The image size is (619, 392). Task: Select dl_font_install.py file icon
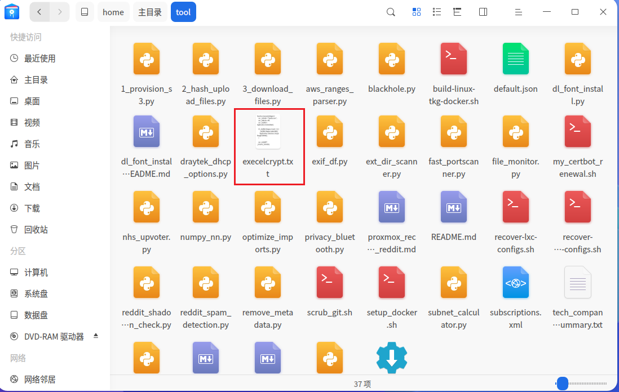(577, 59)
